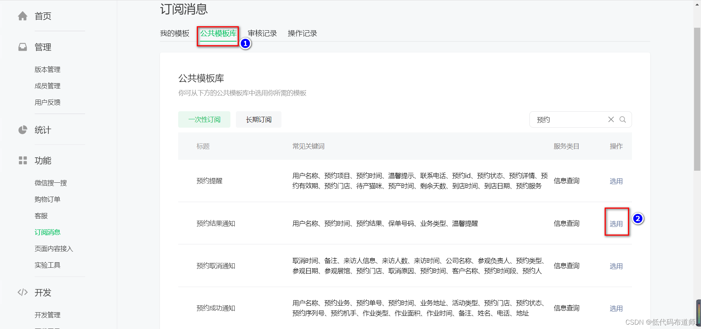The width and height of the screenshot is (701, 329).
Task: Clear the search box with X icon
Action: pos(611,119)
